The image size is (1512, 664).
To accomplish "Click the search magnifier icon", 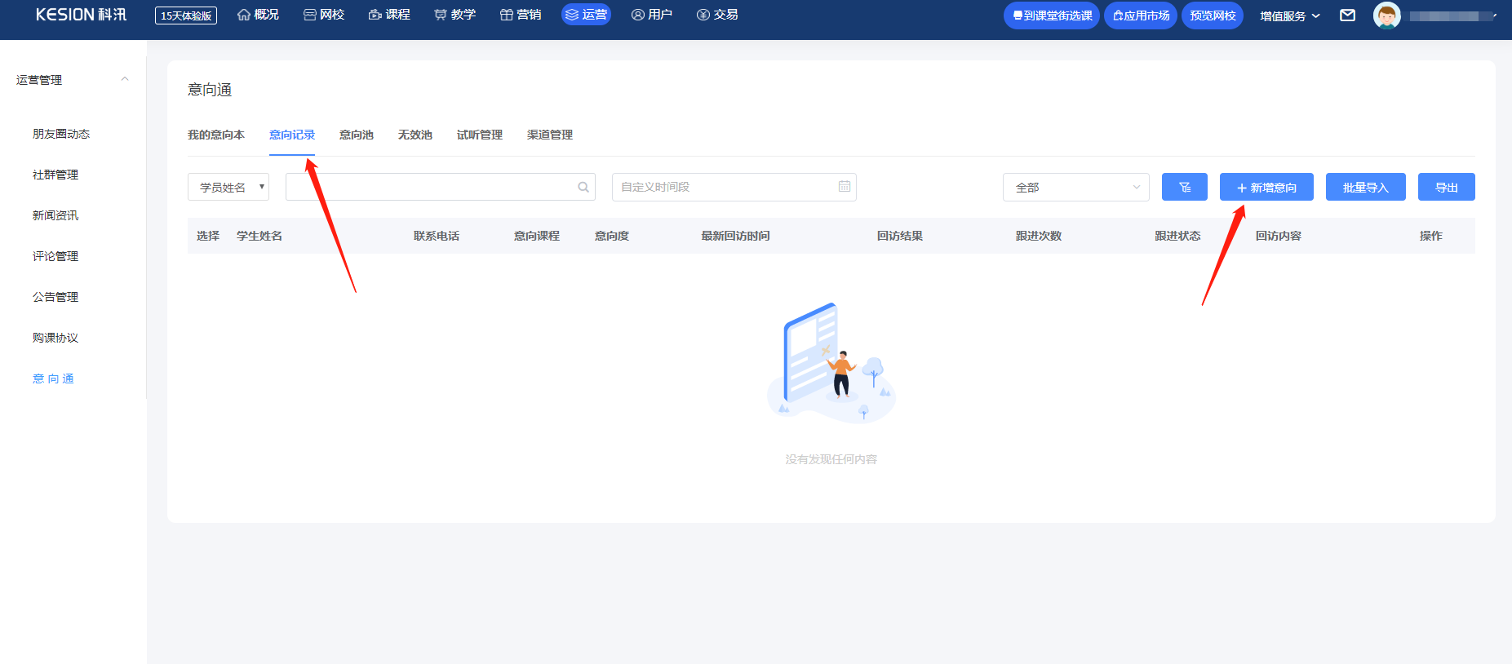I will pyautogui.click(x=583, y=187).
